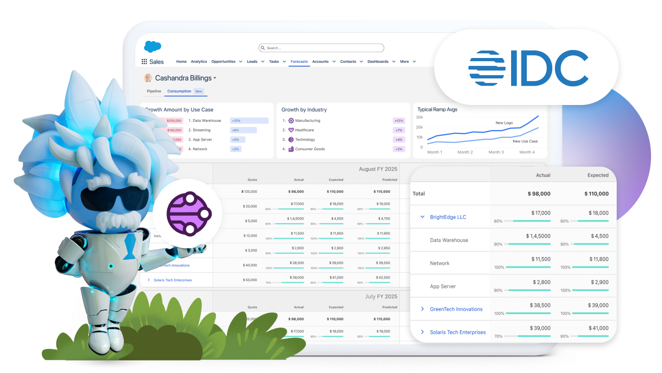Screen dimensions: 662x373
Task: Click the IDC logo badge
Action: 527,68
